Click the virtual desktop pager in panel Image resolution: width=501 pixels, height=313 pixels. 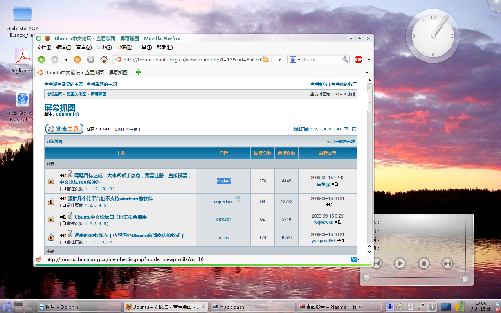point(24,307)
